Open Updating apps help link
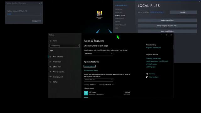The height and width of the screenshot is (113, 201). [151, 67]
